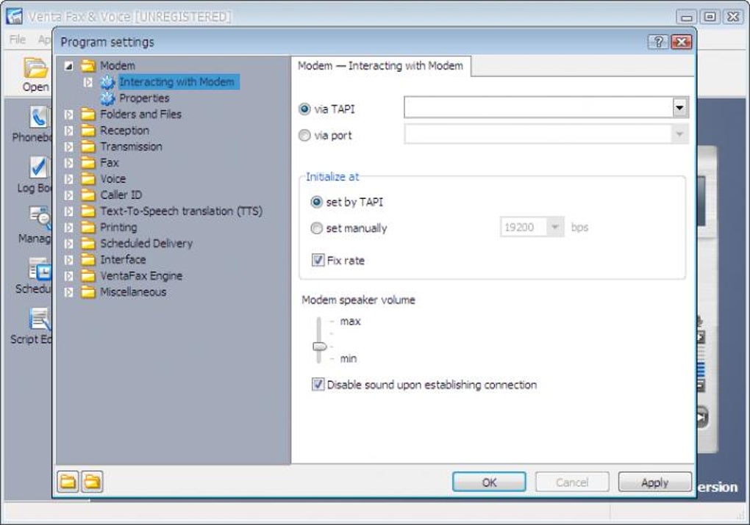
Task: Open the Log Book checkmark icon
Action: point(39,167)
